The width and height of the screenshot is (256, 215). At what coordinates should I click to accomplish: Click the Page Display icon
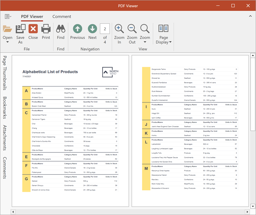click(x=164, y=28)
